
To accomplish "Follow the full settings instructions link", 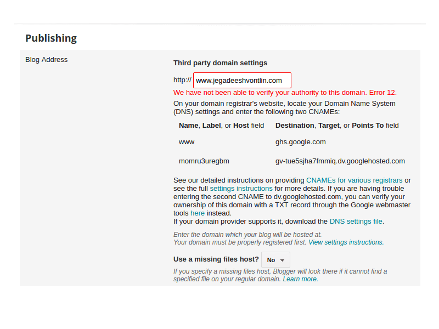I will click(241, 188).
